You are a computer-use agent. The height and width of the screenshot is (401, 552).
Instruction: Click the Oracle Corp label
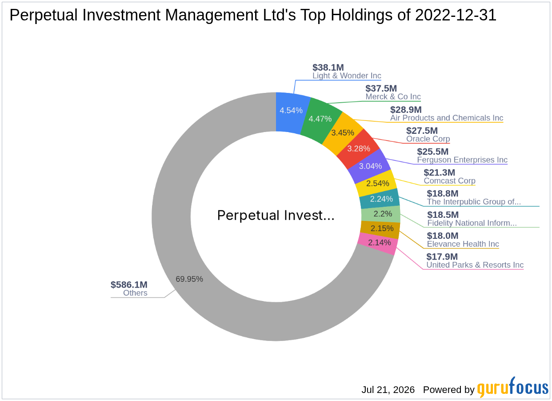pos(428,139)
